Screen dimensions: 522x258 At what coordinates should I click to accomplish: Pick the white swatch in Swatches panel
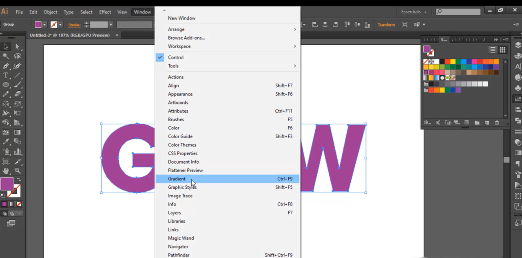coord(437,62)
